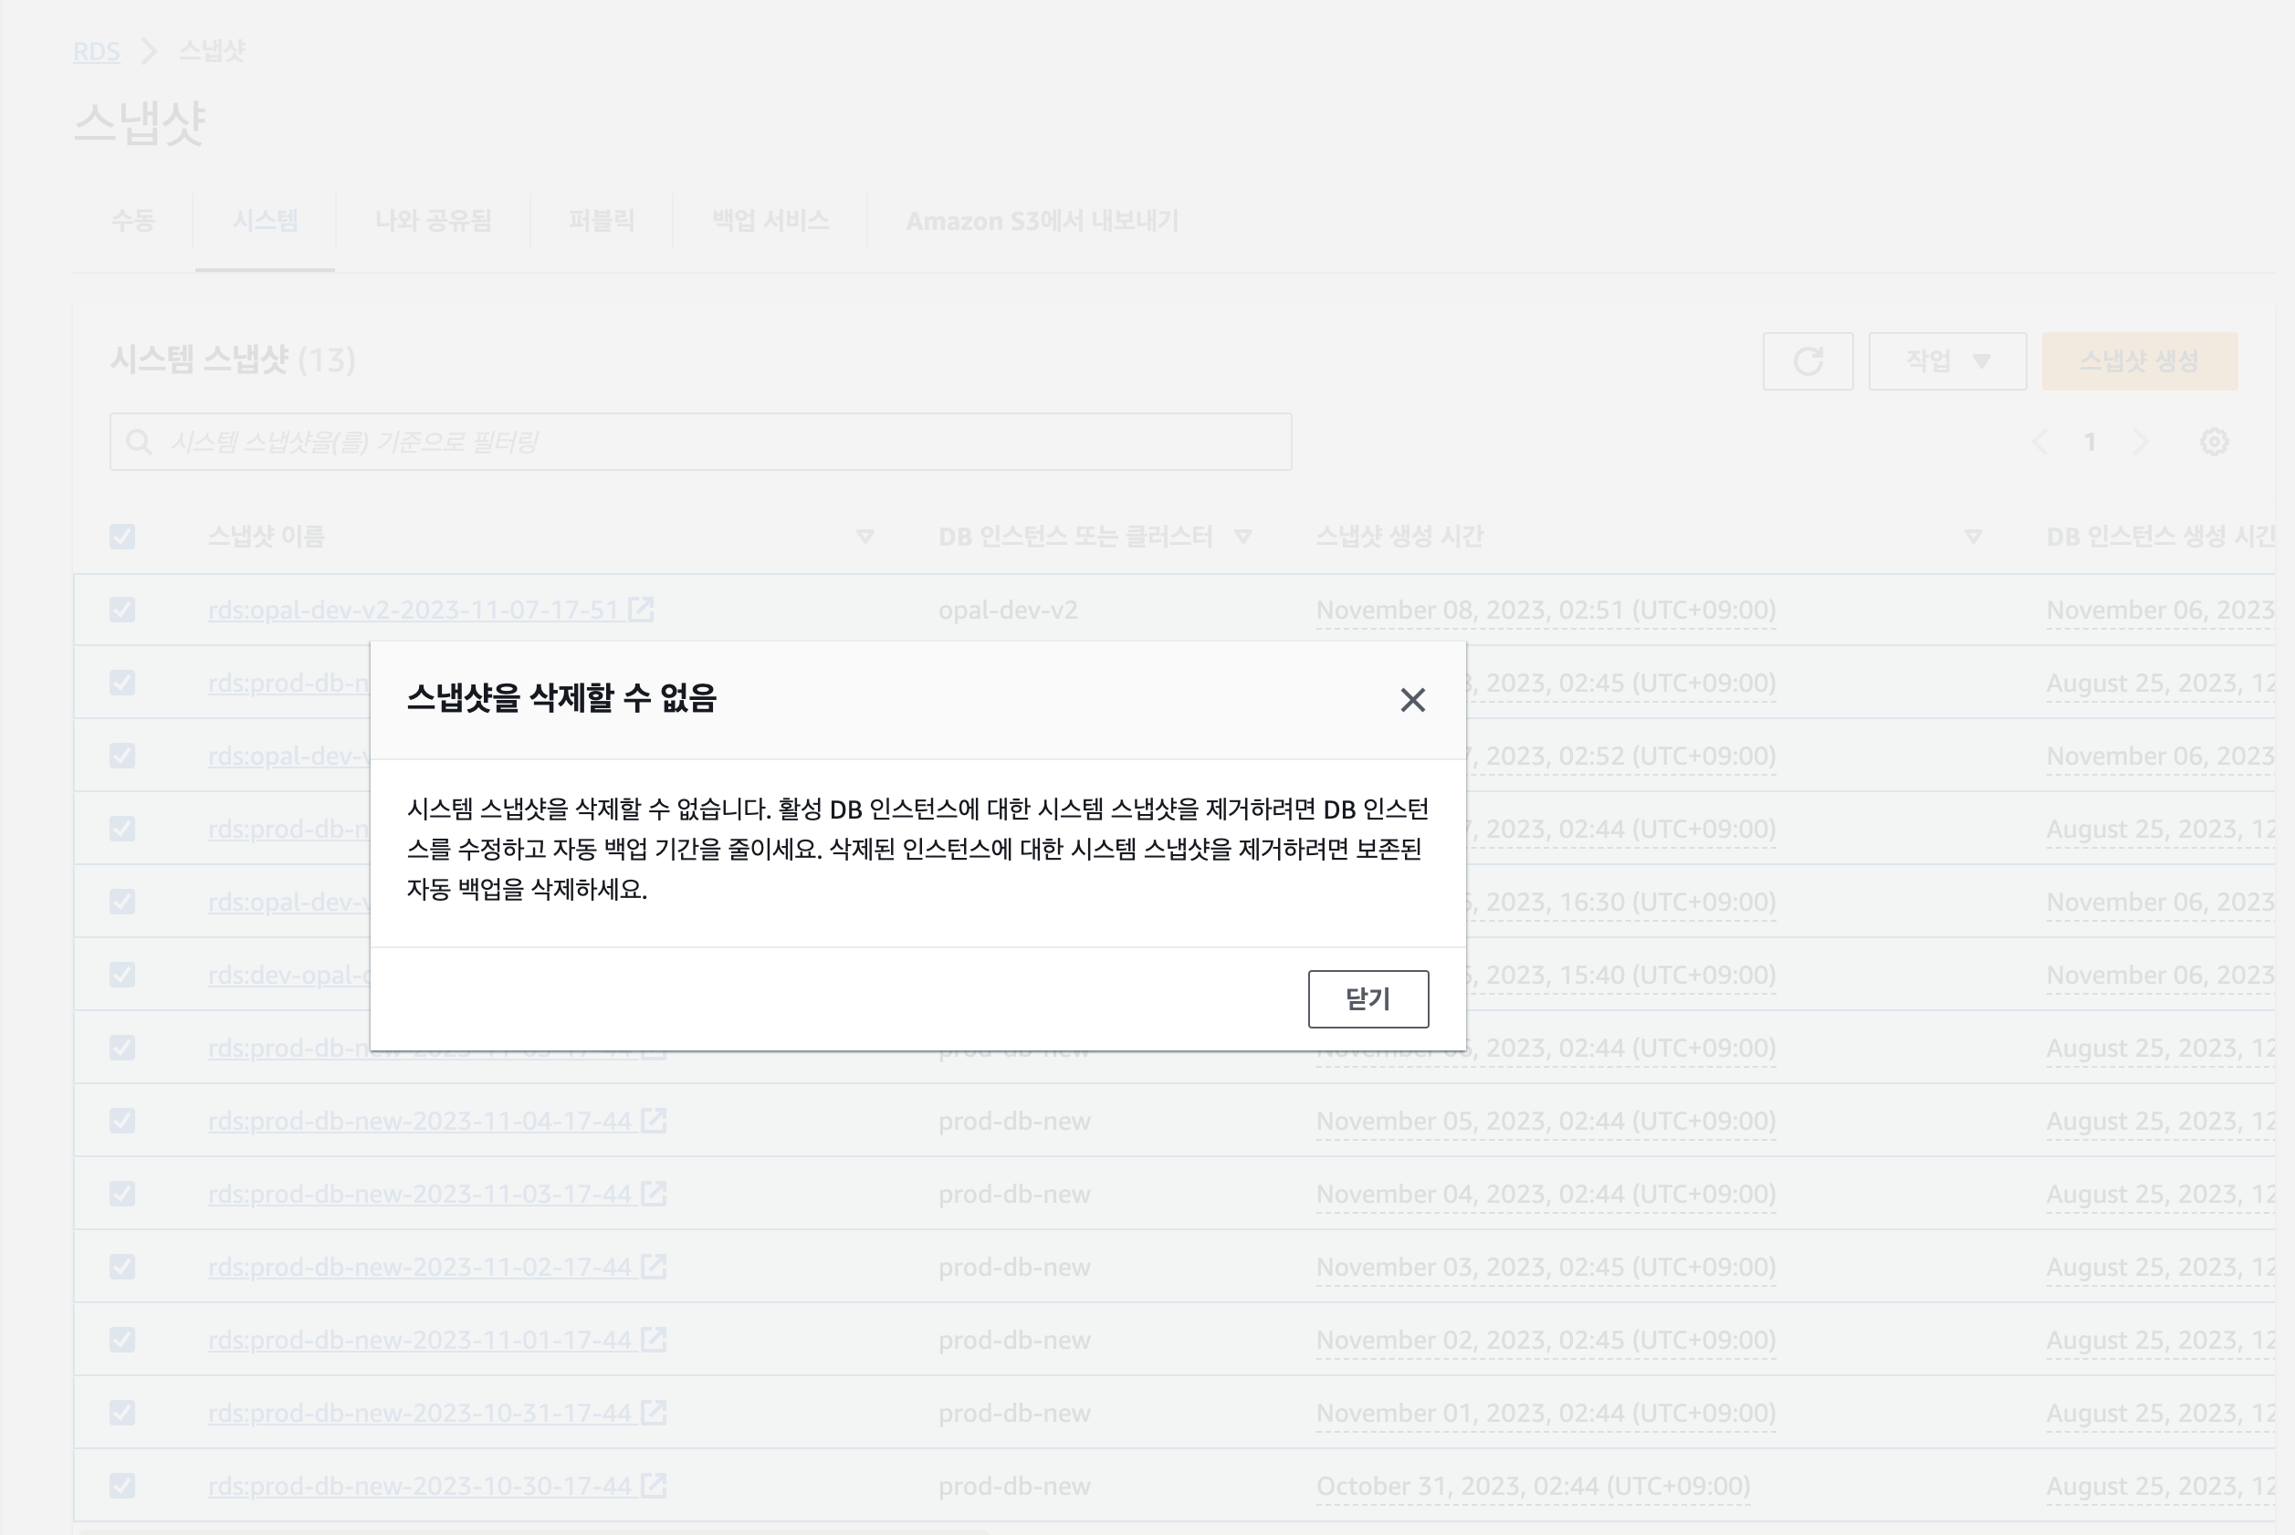Go to next page arrow in pagination
Viewport: 2295px width, 1535px height.
(x=2141, y=443)
